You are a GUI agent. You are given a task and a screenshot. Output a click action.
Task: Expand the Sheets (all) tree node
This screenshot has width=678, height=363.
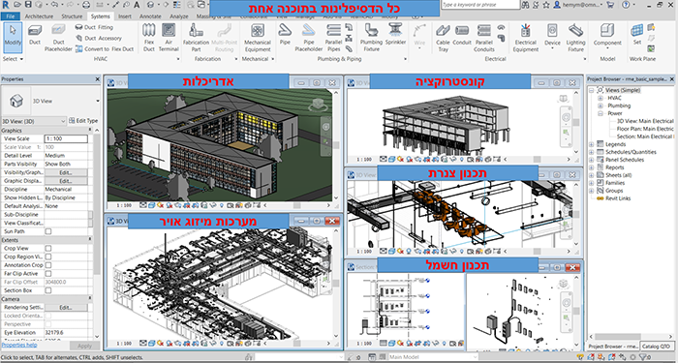[x=592, y=175]
